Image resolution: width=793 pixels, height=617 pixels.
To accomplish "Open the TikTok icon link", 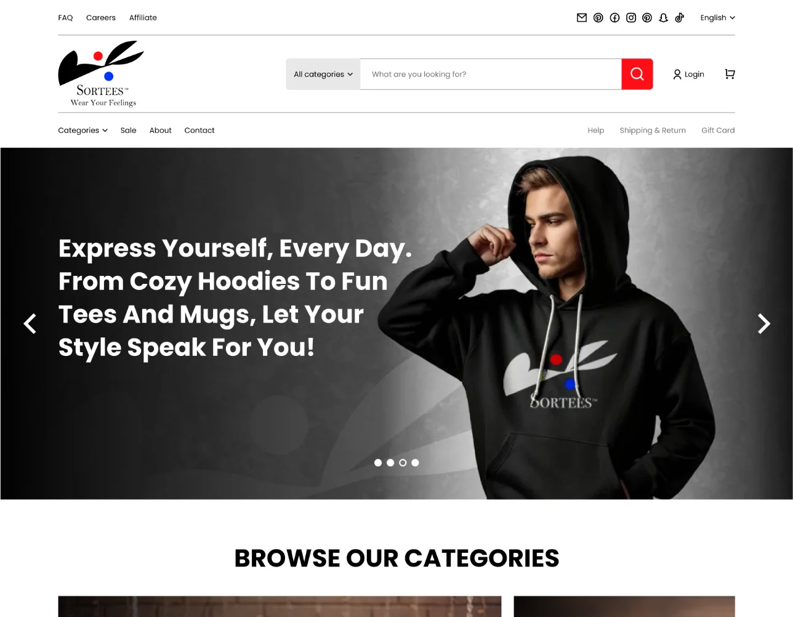I will pyautogui.click(x=680, y=18).
